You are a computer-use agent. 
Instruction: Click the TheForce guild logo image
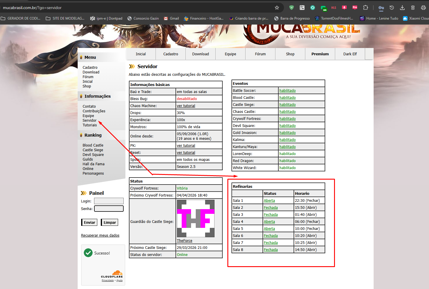(x=195, y=219)
